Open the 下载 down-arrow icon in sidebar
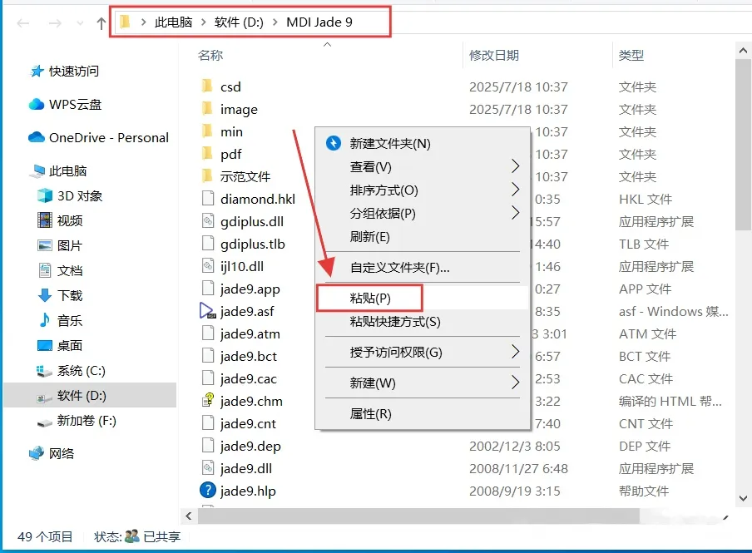The width and height of the screenshot is (752, 553). point(45,295)
